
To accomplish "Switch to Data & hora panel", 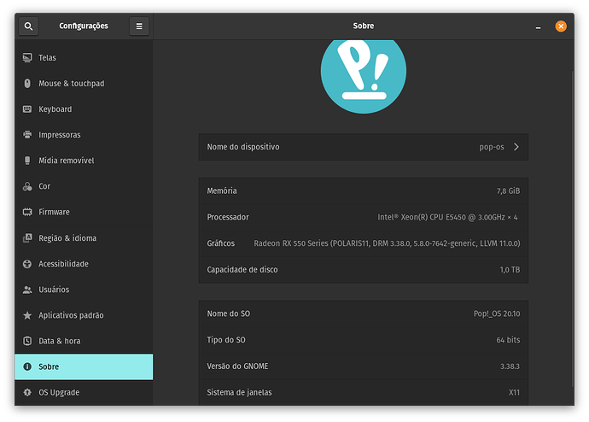I will (59, 341).
